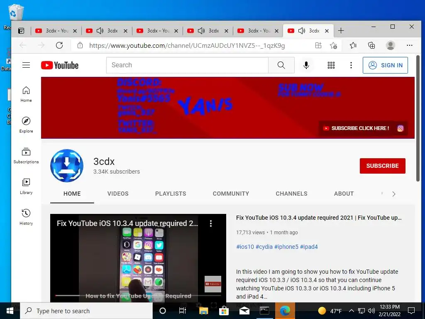
Task: View site information lock icon
Action: 80,45
